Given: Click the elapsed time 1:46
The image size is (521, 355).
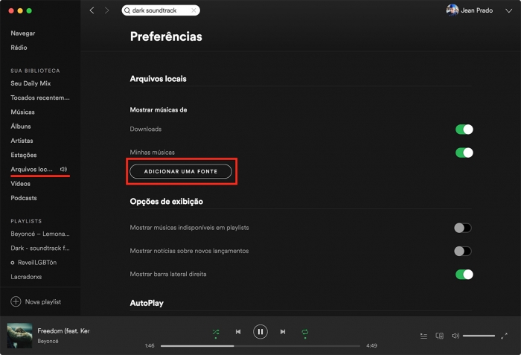Looking at the screenshot, I should click(150, 345).
